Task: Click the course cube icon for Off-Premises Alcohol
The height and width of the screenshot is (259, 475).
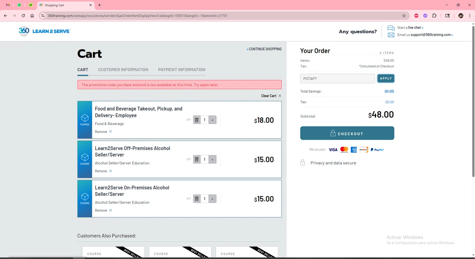Action: pos(85,157)
